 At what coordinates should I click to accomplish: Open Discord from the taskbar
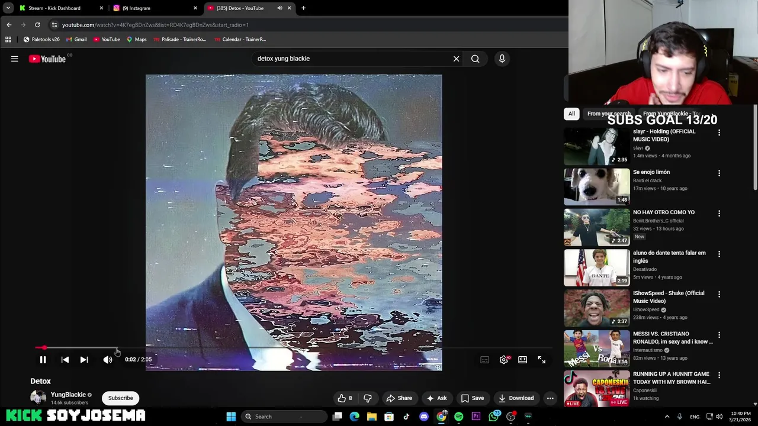(x=424, y=417)
